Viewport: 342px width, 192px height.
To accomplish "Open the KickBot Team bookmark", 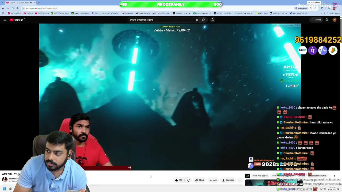I will pyautogui.click(x=262, y=13).
